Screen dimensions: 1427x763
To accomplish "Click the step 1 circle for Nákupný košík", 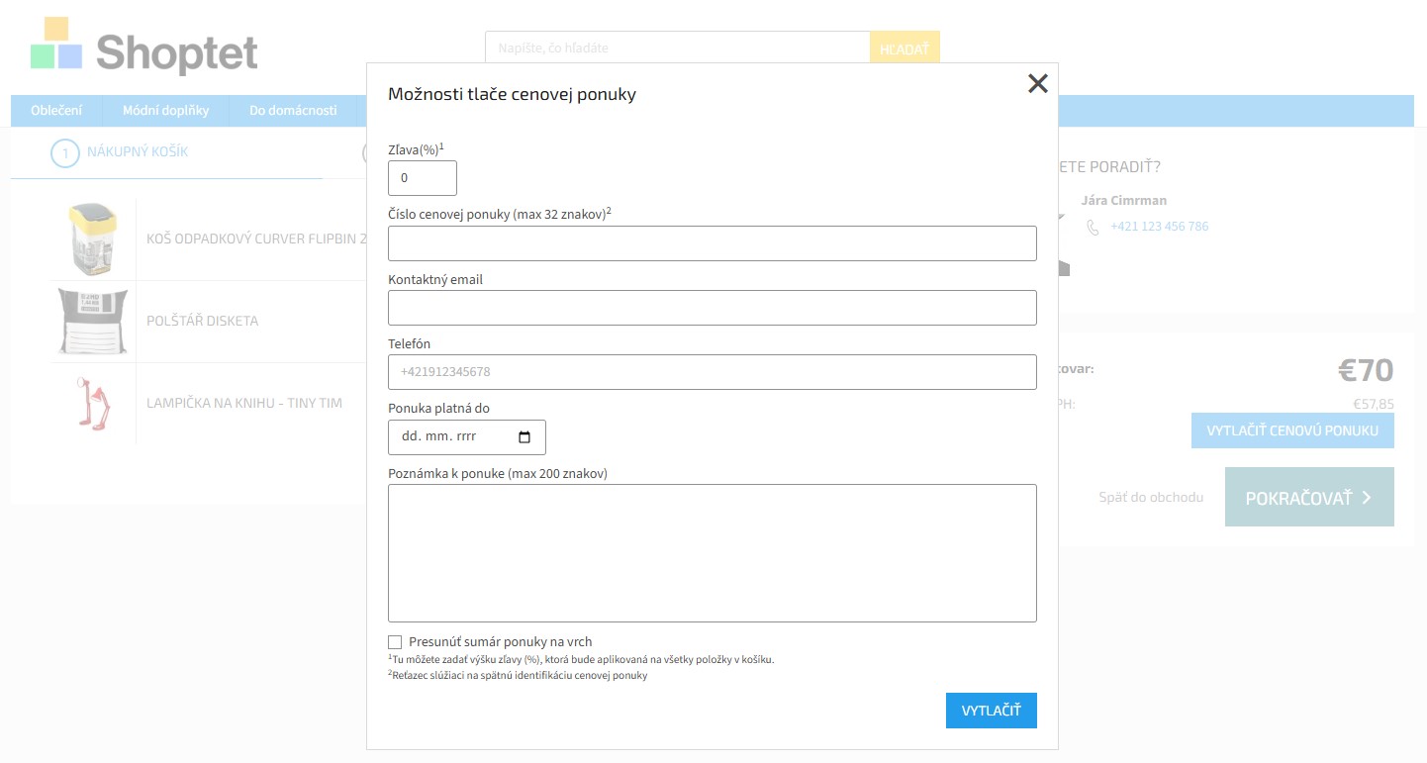I will [x=64, y=153].
